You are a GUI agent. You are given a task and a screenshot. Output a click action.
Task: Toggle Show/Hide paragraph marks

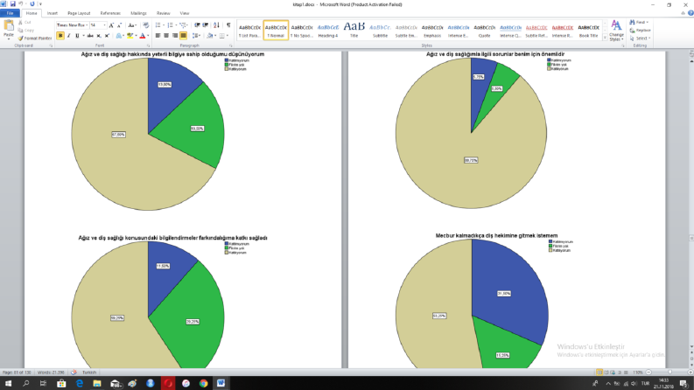coord(228,25)
